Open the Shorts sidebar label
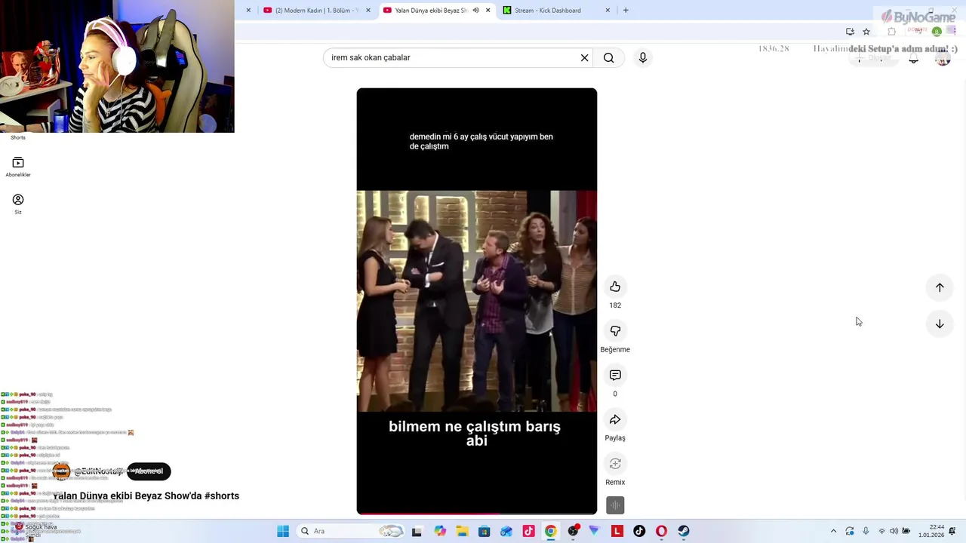Screen dimensions: 966x543 [18, 137]
